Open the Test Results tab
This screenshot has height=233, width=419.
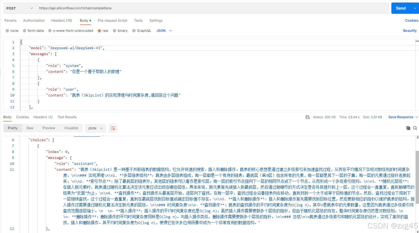67,117
